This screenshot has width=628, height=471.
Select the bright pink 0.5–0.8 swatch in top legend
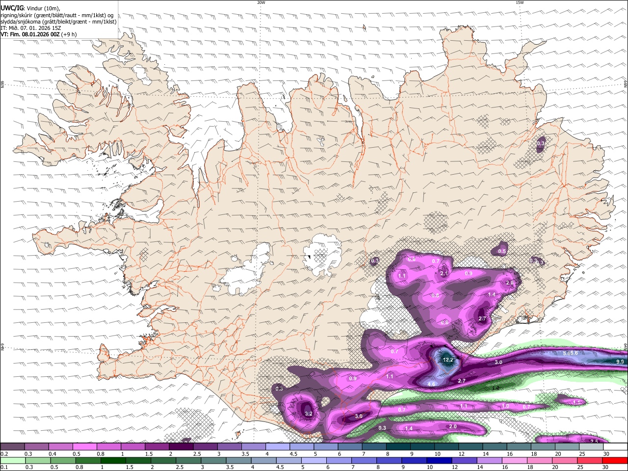tap(84, 447)
